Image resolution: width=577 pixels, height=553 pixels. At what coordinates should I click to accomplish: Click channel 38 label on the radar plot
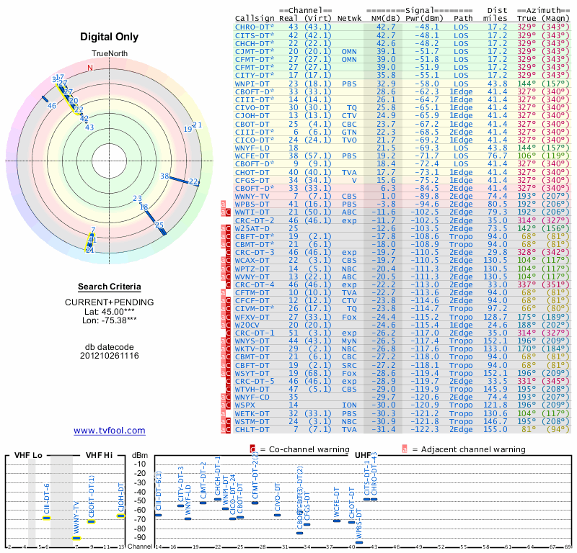[164, 176]
